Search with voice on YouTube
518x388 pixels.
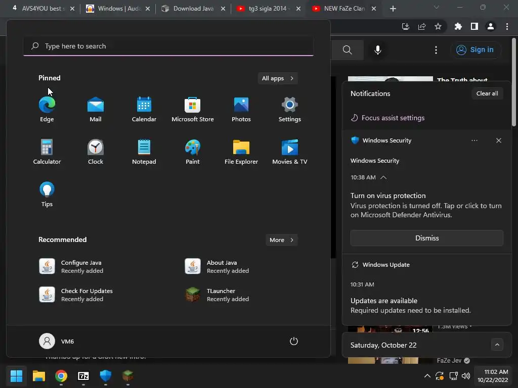[x=377, y=50]
